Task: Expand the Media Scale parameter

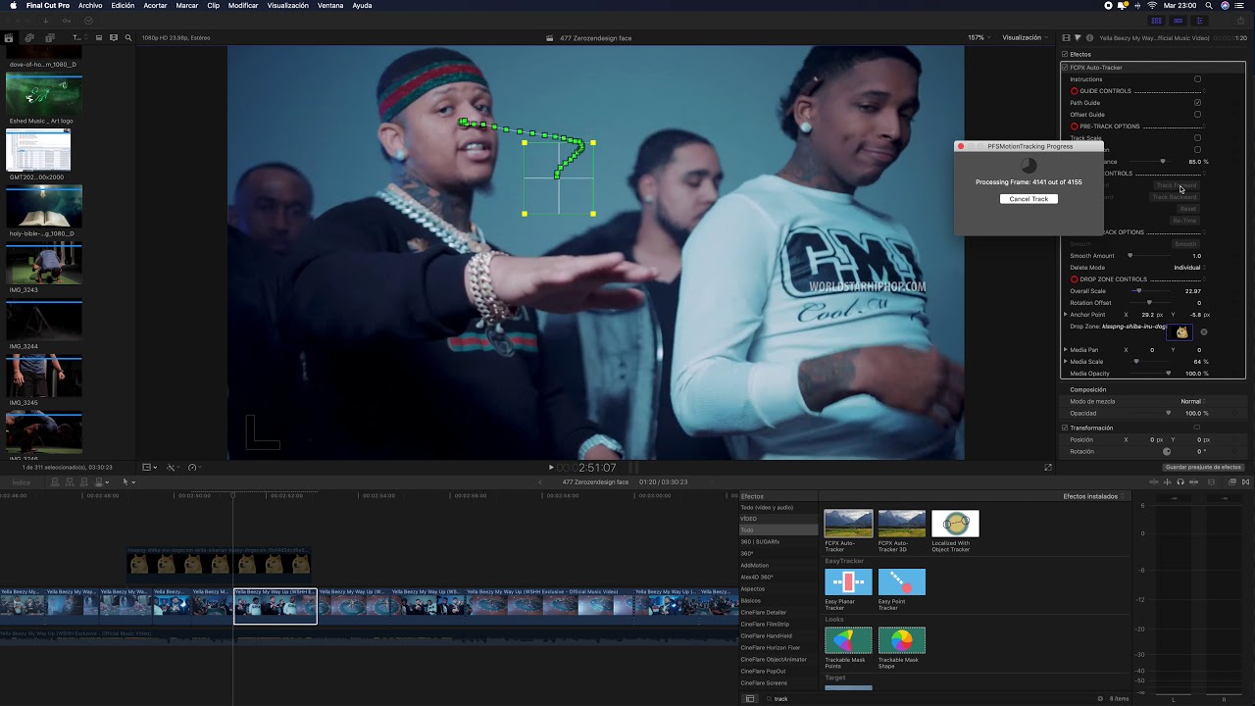Action: point(1066,362)
